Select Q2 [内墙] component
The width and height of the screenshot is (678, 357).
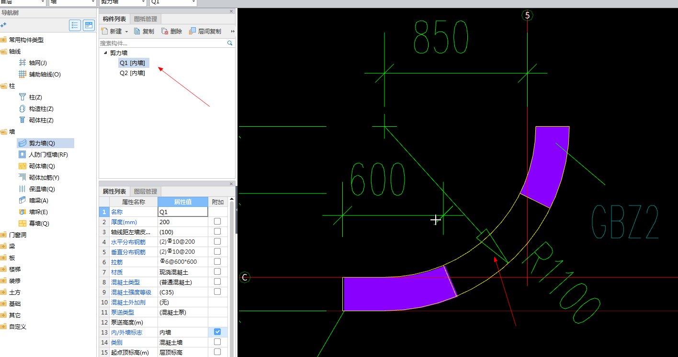pyautogui.click(x=132, y=73)
